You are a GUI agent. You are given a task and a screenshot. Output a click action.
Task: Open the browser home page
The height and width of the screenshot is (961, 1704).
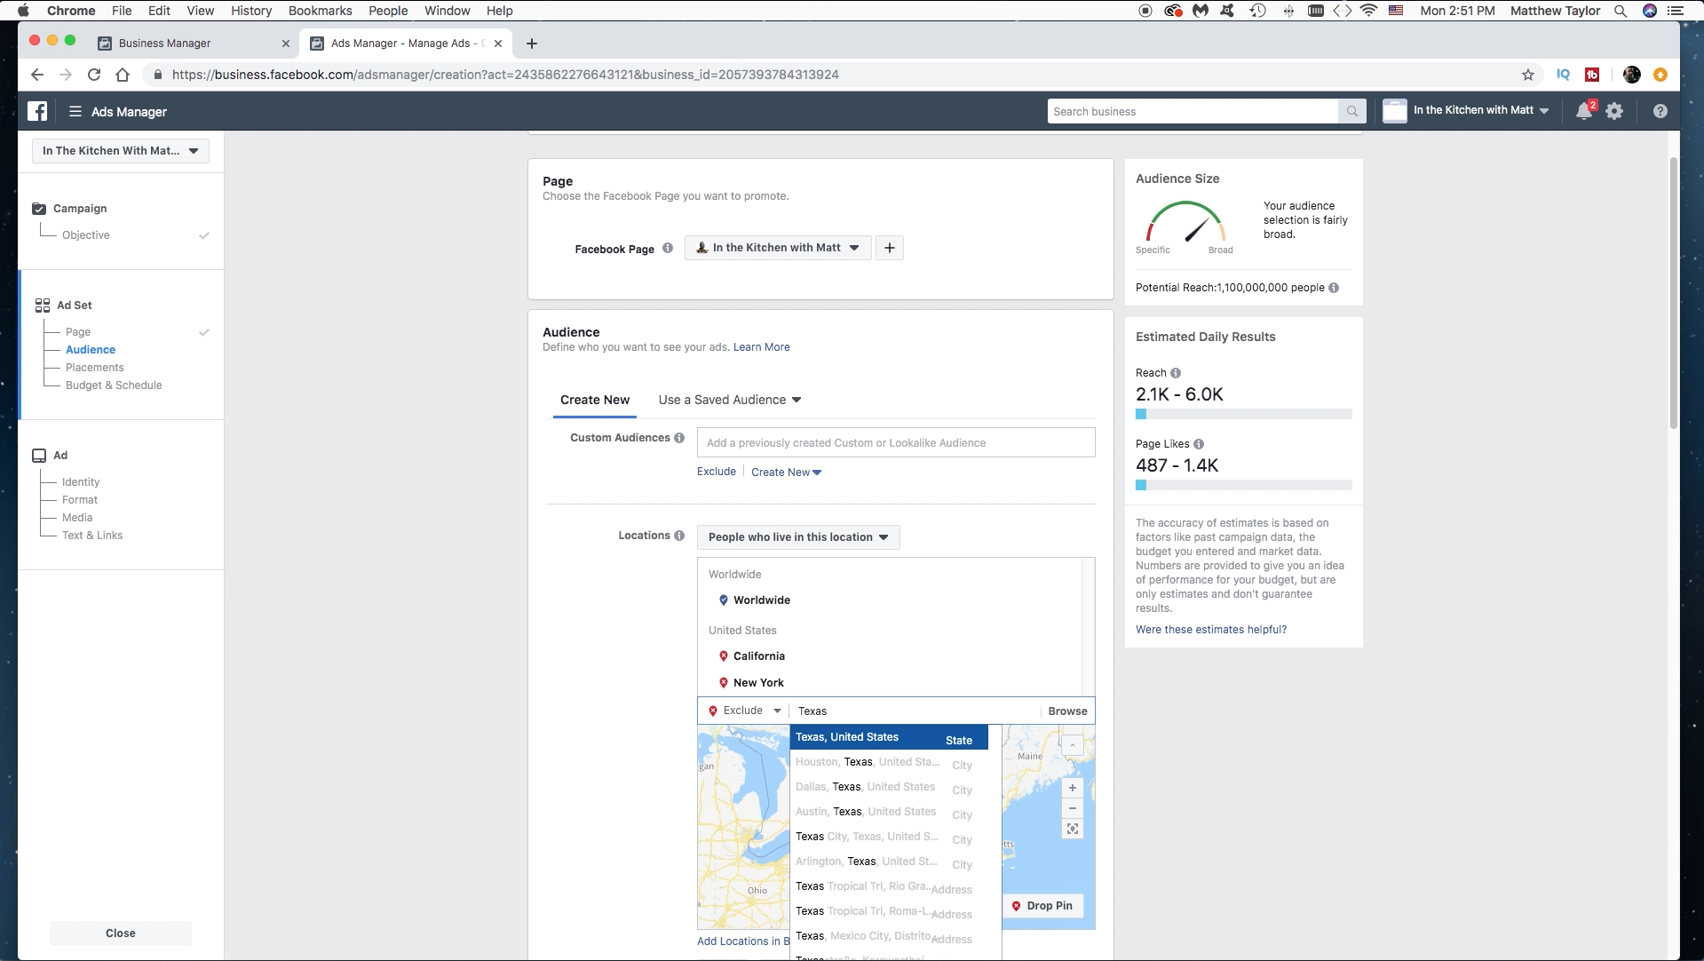[x=123, y=75]
